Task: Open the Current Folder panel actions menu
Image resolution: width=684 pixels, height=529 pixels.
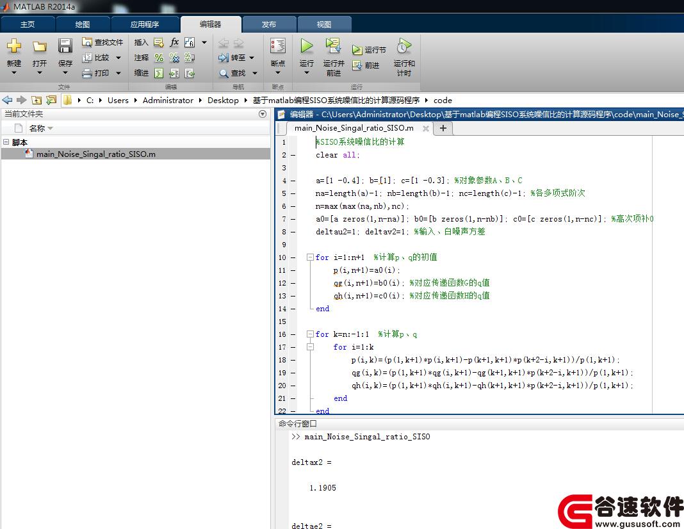Action: [262, 114]
